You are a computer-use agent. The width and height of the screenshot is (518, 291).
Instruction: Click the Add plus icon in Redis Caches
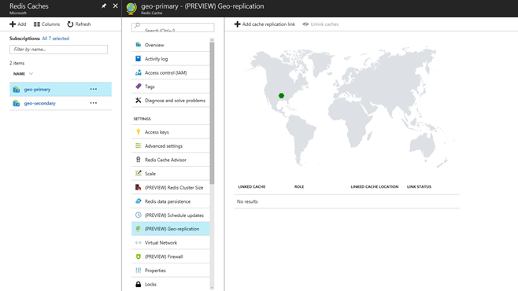point(13,24)
